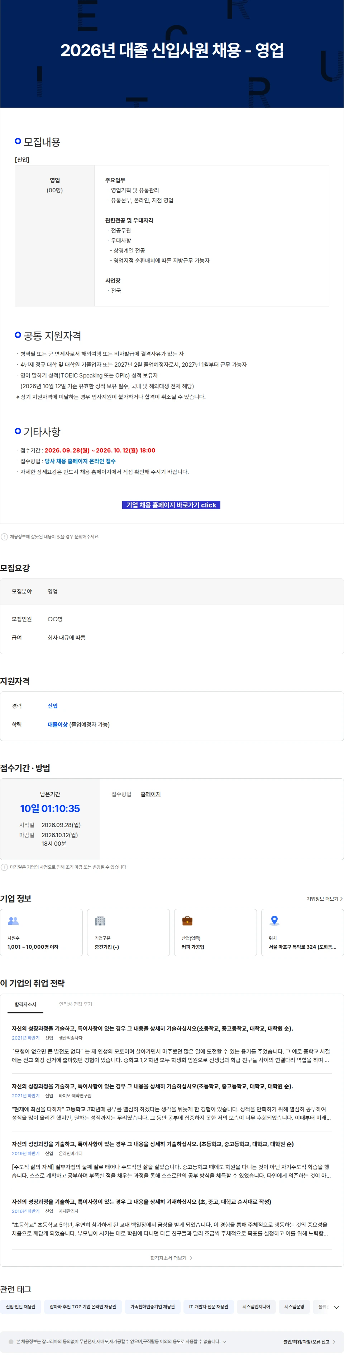344x1360 pixels.
Task: Open the 2019년 하반기 온라인마케터 essay entry
Action: pyautogui.click(x=172, y=1160)
